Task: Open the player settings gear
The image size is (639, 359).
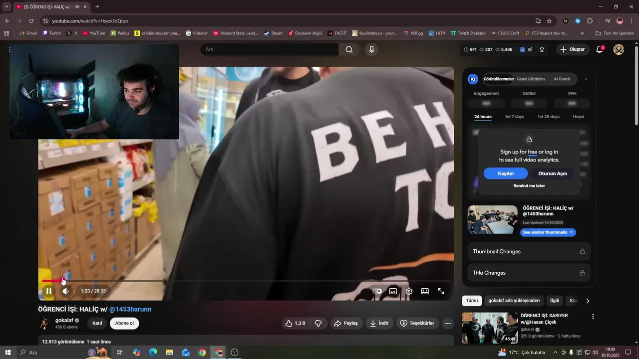Action: click(409, 291)
